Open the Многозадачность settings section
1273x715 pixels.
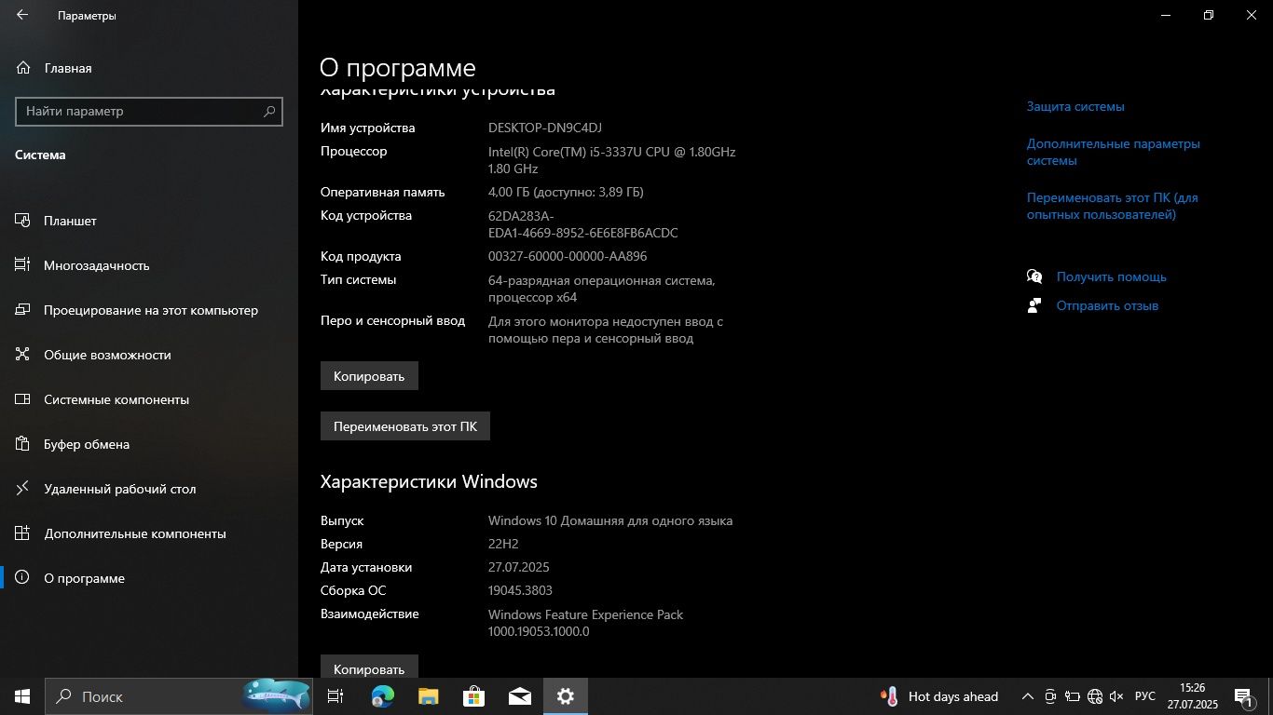click(149, 265)
